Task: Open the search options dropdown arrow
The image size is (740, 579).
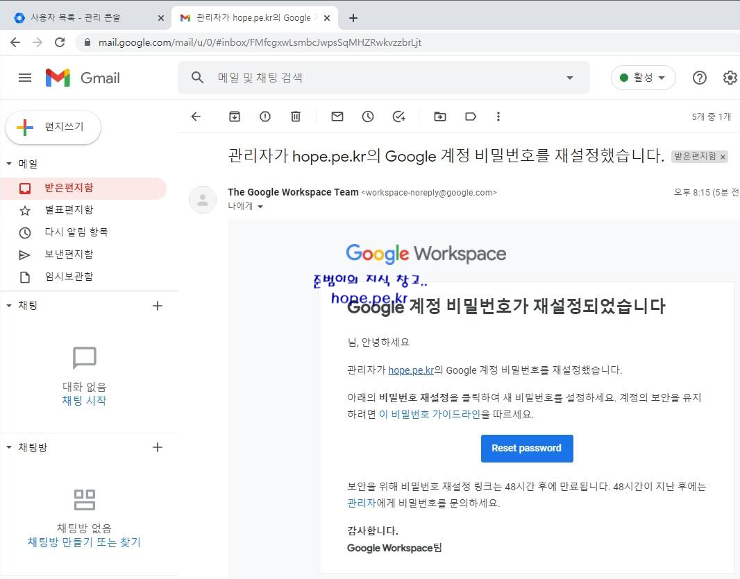Action: click(x=570, y=78)
